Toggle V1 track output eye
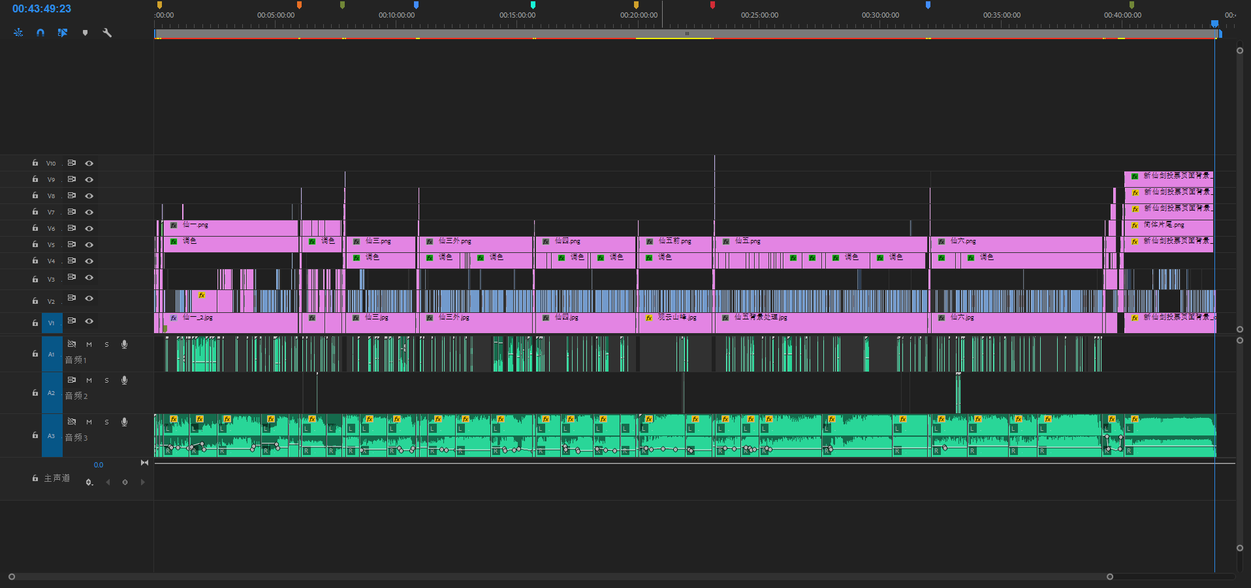This screenshot has height=588, width=1251. pyautogui.click(x=89, y=321)
